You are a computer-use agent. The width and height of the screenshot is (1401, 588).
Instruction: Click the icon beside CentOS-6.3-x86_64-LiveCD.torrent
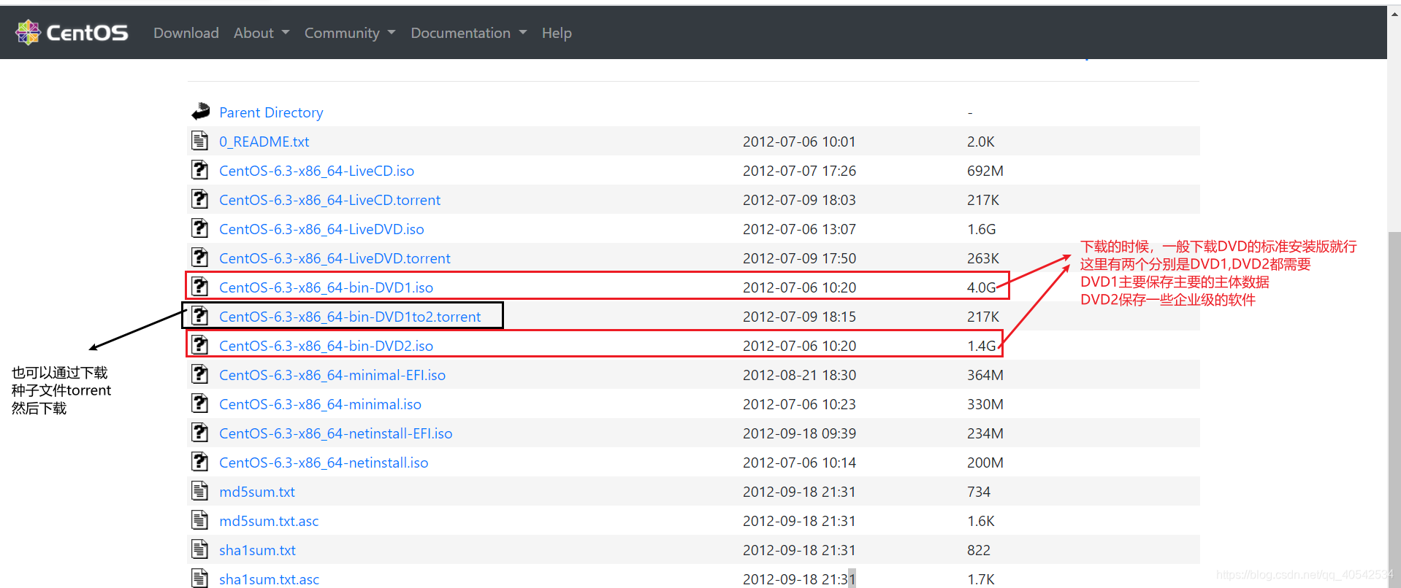[x=199, y=198]
